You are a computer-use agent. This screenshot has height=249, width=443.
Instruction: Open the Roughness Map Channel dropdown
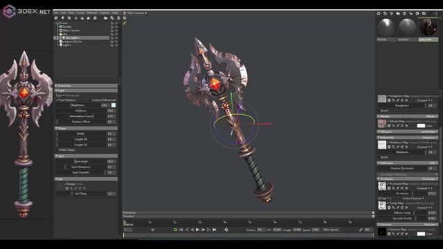[x=424, y=100]
